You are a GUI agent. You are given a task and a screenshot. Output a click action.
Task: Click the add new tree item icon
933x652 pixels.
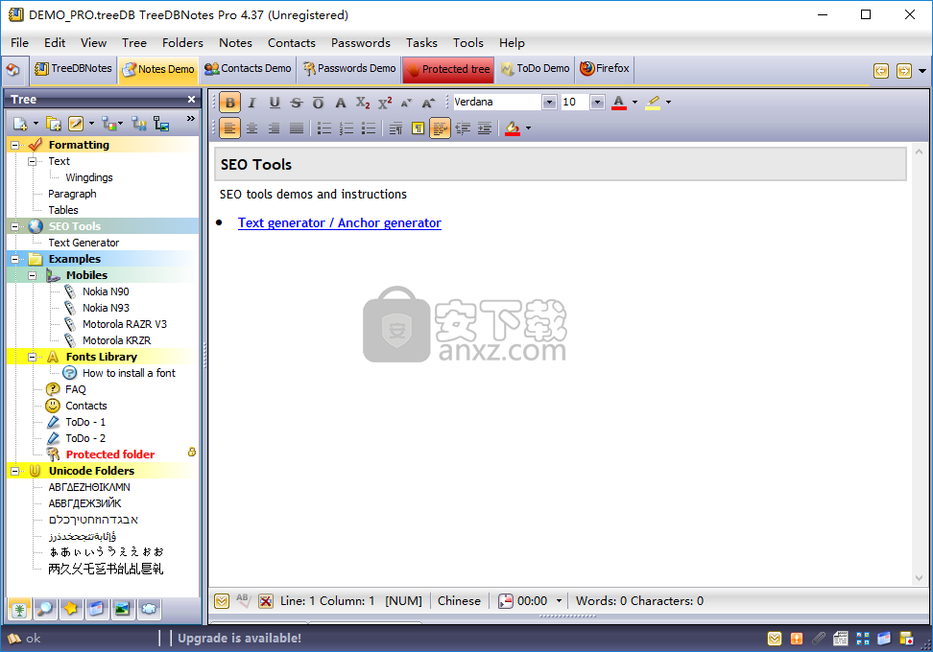(x=20, y=124)
